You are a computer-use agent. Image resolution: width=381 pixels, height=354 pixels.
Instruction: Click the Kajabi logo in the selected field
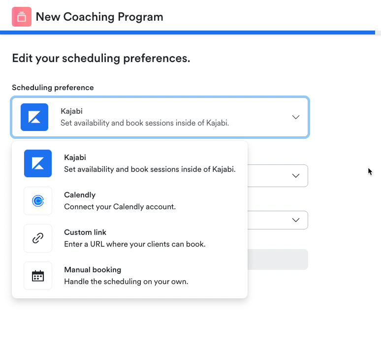(34, 117)
